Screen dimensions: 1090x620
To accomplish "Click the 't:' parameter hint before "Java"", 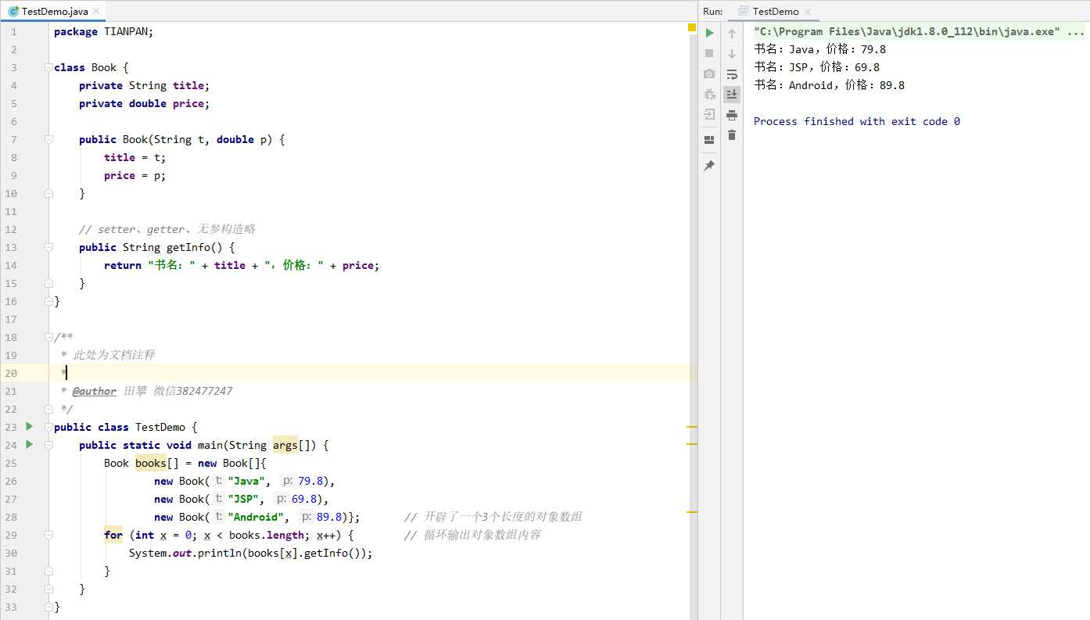I will (219, 481).
